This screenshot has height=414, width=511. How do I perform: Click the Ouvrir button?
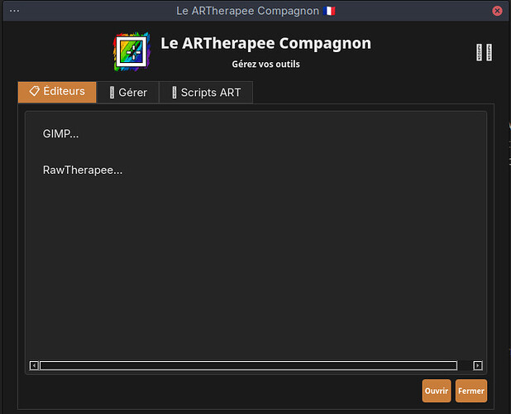[x=437, y=391]
